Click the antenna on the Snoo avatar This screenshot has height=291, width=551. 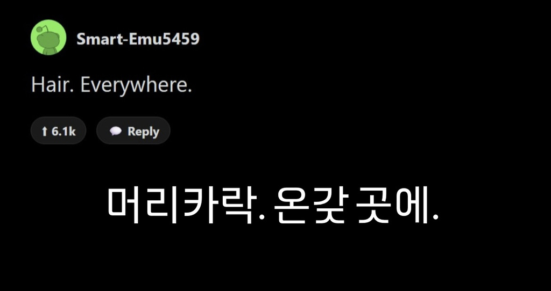tap(41, 27)
